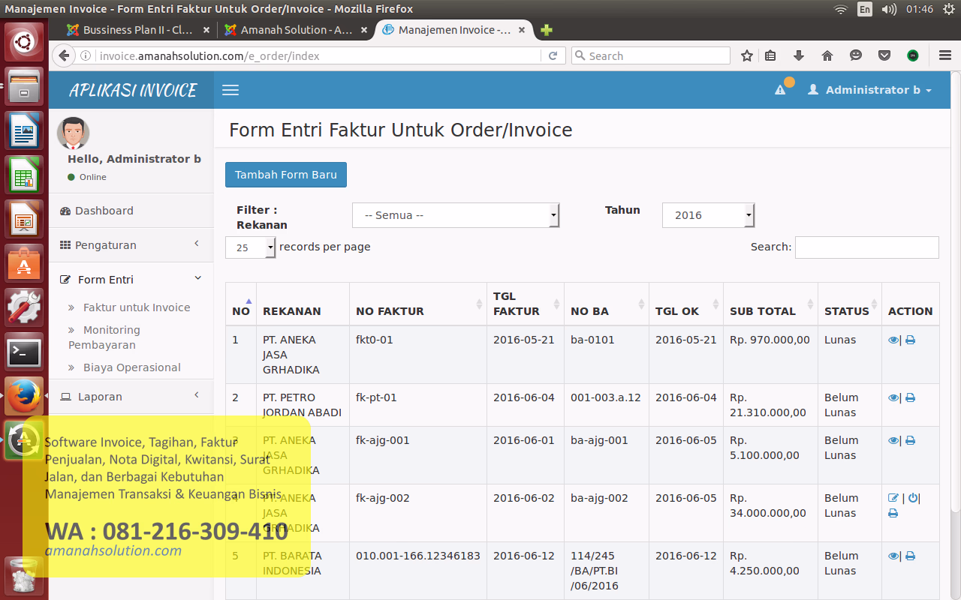The width and height of the screenshot is (961, 600).
Task: Print the fkt0-01 invoice
Action: click(910, 340)
